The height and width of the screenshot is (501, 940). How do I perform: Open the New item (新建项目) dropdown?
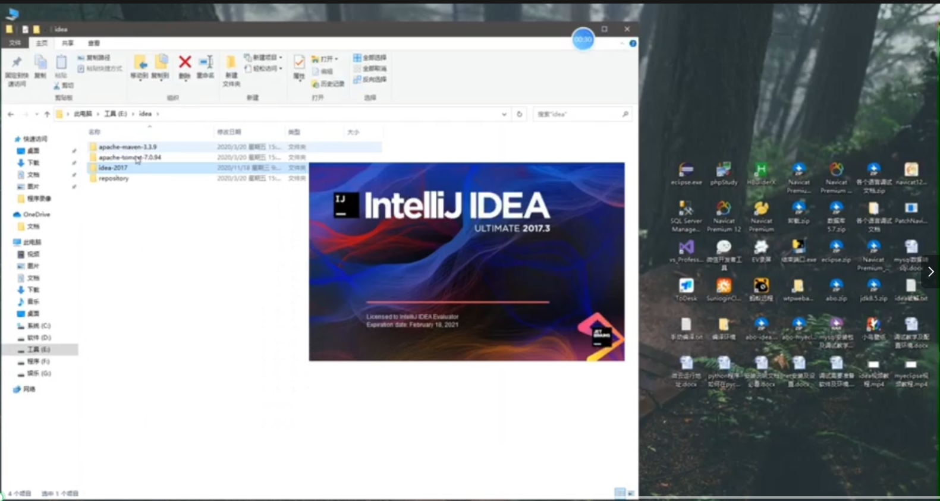(x=281, y=58)
